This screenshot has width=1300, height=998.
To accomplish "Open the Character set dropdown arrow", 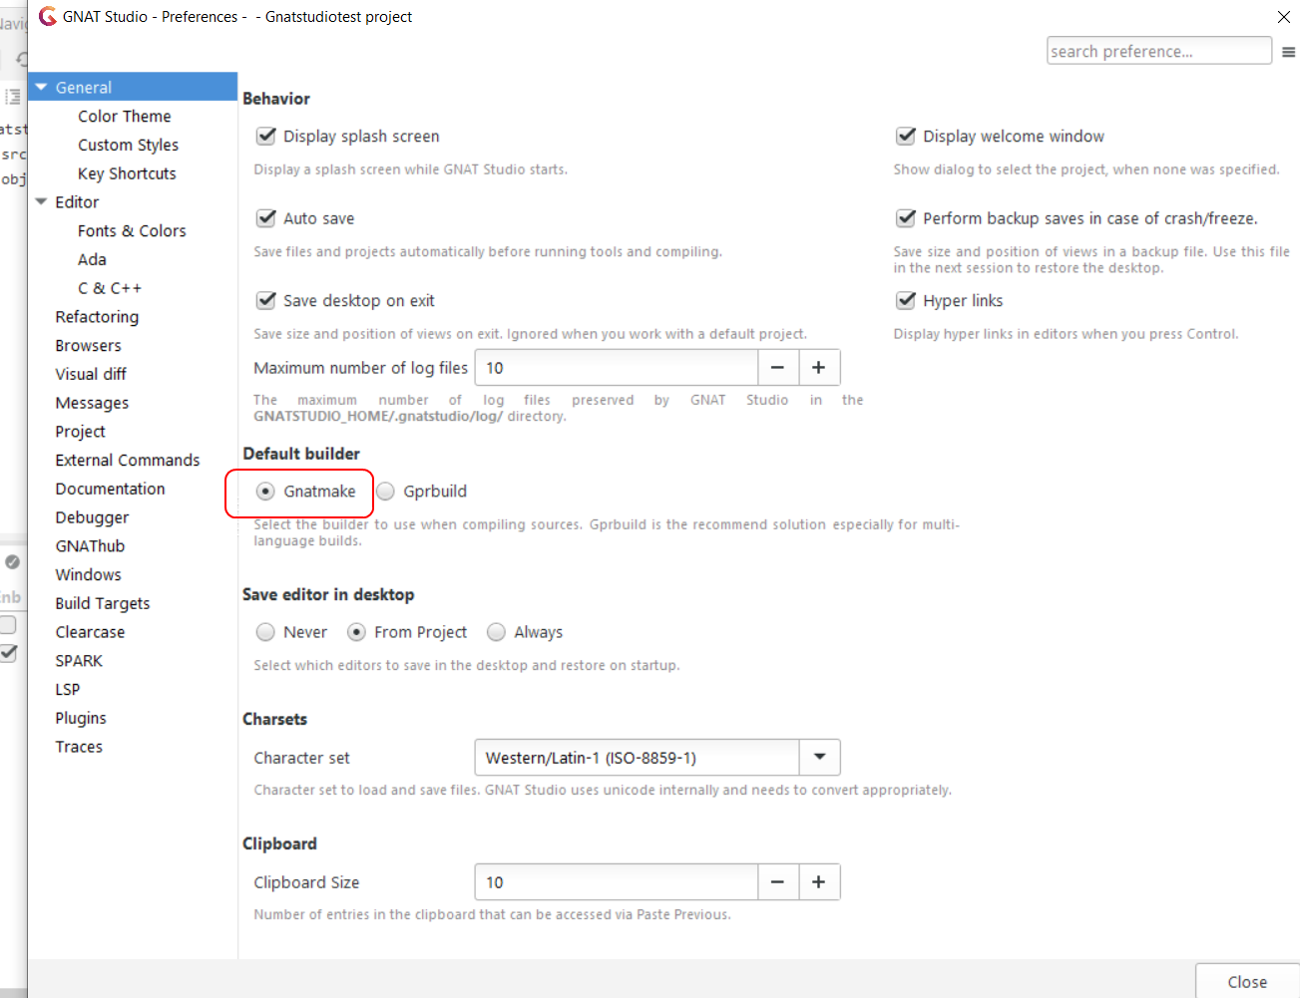I will 820,758.
